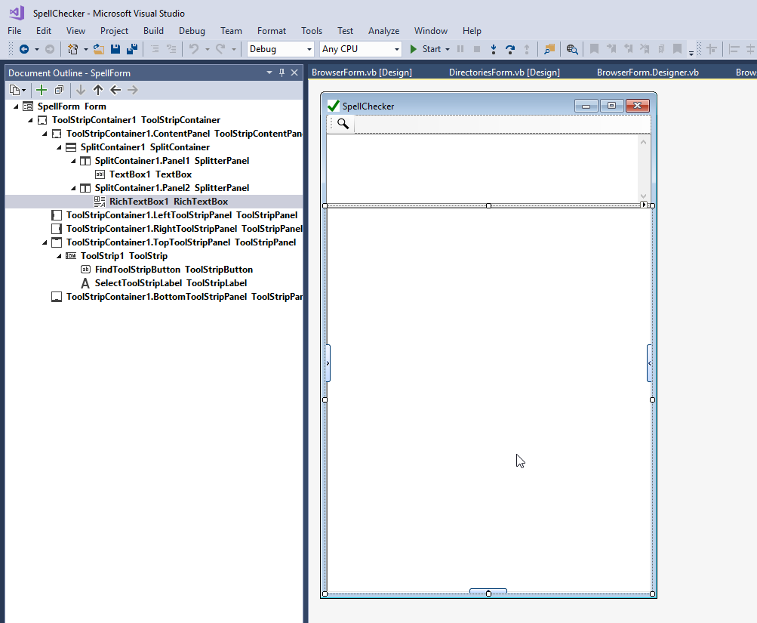757x623 pixels.
Task: Click the Step Over debug icon
Action: tap(509, 49)
